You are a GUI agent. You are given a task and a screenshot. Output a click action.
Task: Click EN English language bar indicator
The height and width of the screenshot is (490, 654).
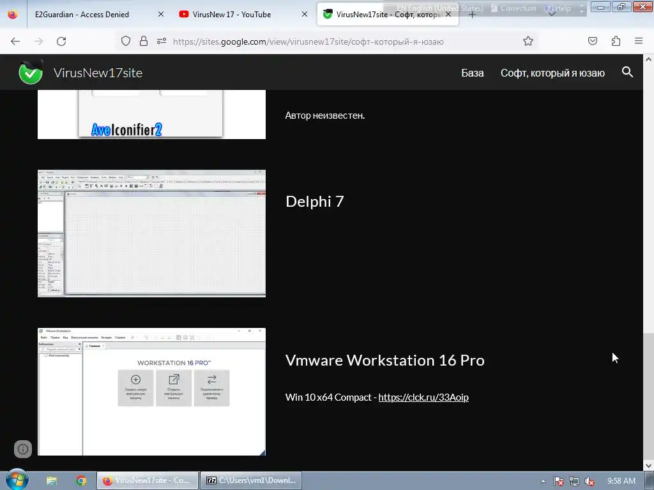[x=439, y=8]
